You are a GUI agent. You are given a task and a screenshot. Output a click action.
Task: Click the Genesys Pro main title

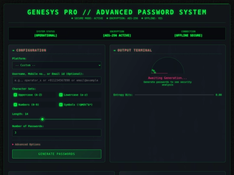pos(117,12)
